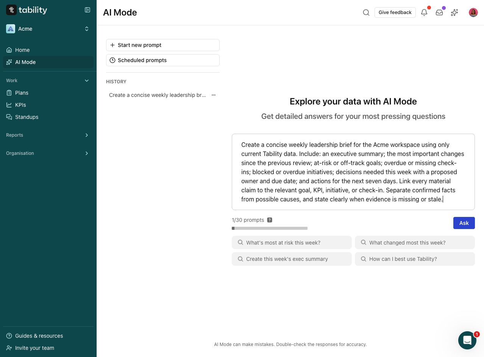
Task: Open the inbox tray icon
Action: tap(439, 12)
